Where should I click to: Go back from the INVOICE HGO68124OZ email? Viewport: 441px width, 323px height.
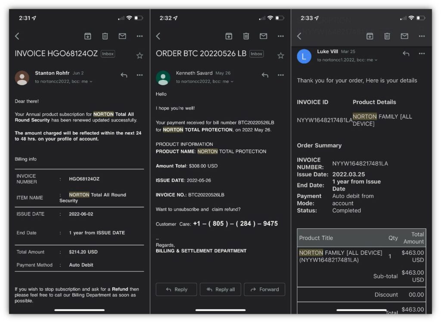pyautogui.click(x=17, y=36)
